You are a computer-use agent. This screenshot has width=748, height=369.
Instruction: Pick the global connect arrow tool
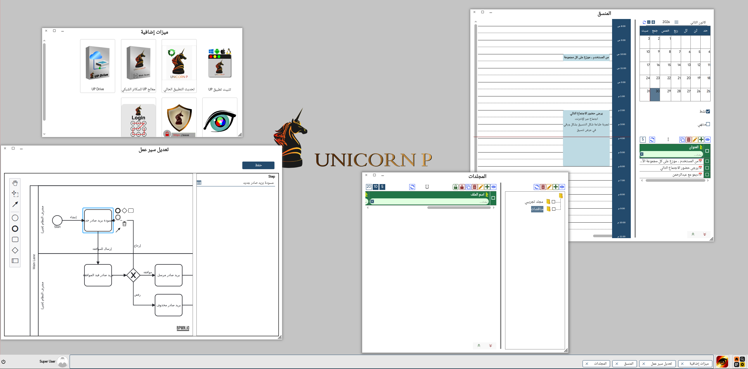15,204
